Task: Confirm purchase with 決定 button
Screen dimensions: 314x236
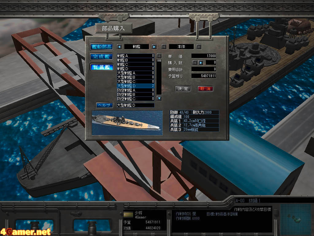Action: tap(183, 89)
